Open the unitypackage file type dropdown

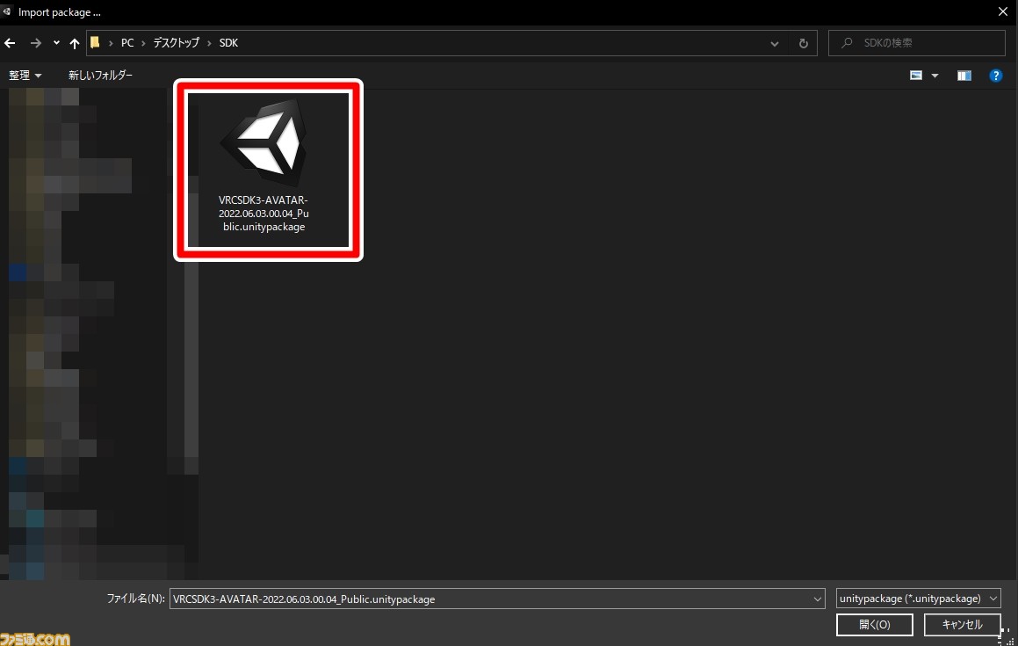918,598
